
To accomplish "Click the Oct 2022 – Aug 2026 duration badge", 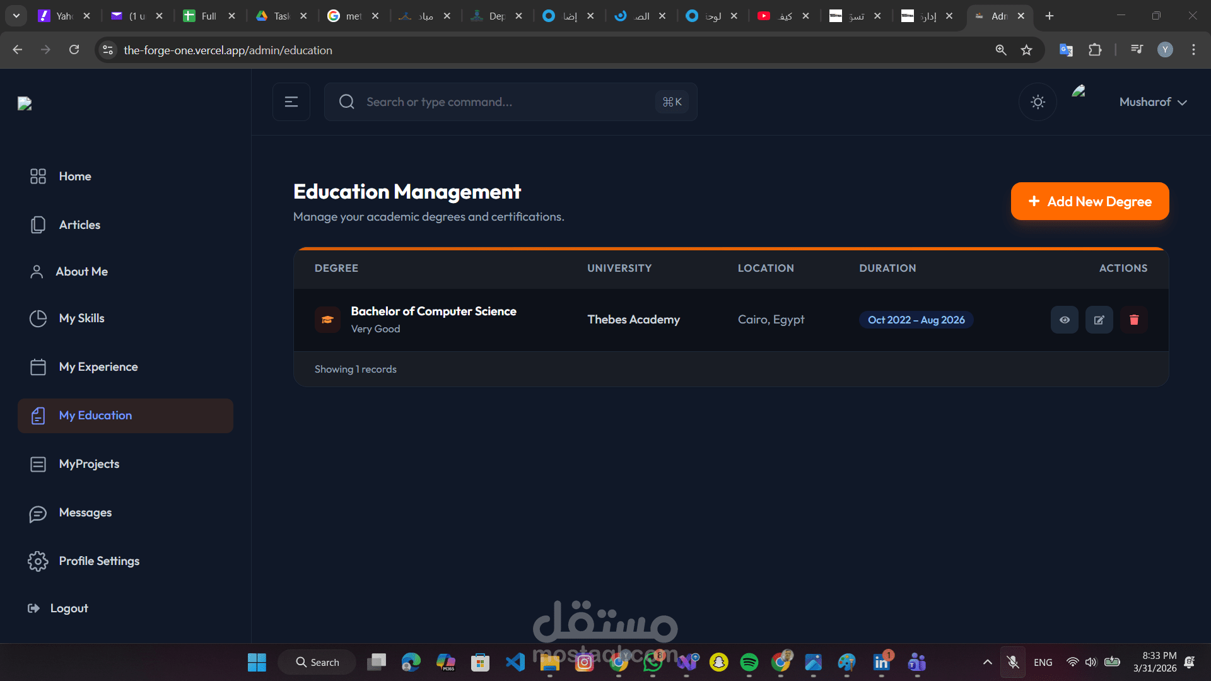I will click(916, 320).
